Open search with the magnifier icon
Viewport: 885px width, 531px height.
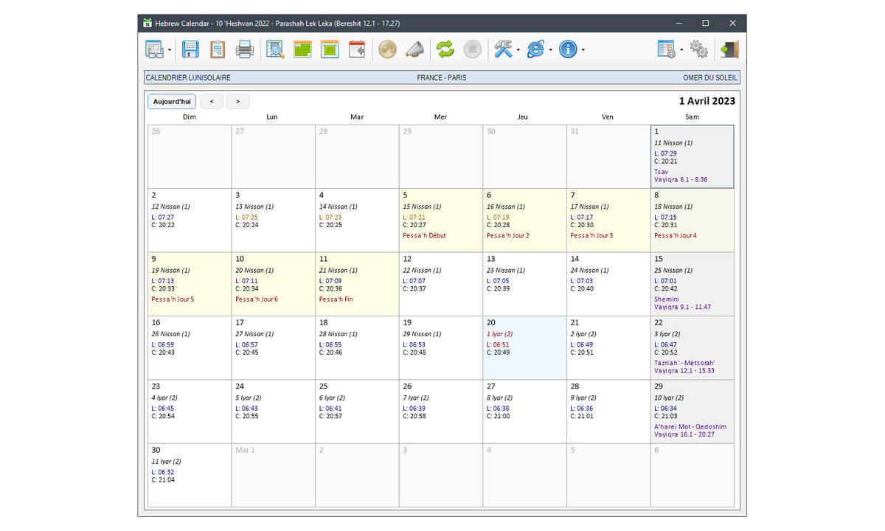[x=275, y=49]
